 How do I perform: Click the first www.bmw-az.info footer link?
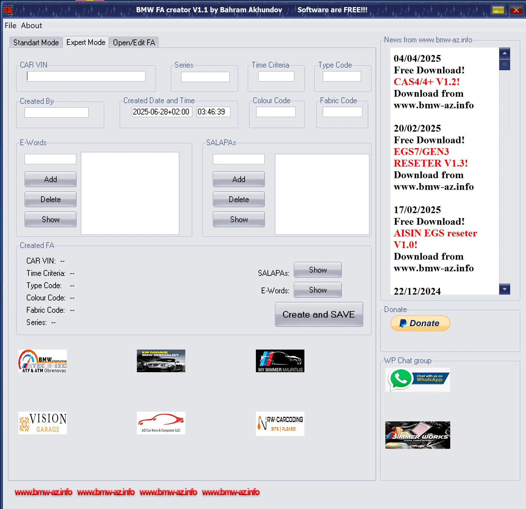(43, 492)
